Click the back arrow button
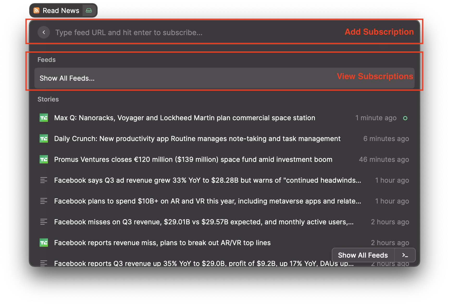Image resolution: width=449 pixels, height=305 pixels. click(44, 32)
